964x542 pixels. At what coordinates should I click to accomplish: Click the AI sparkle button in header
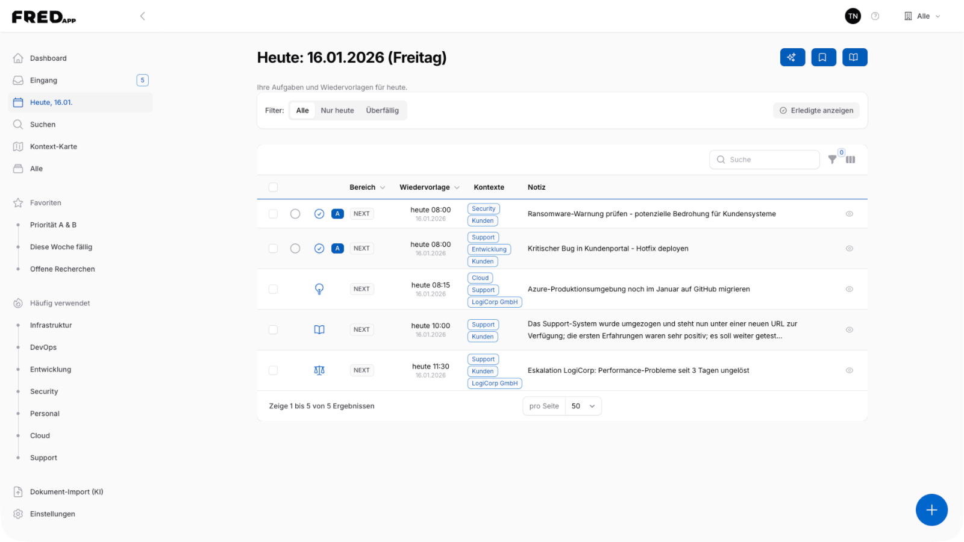coord(792,57)
